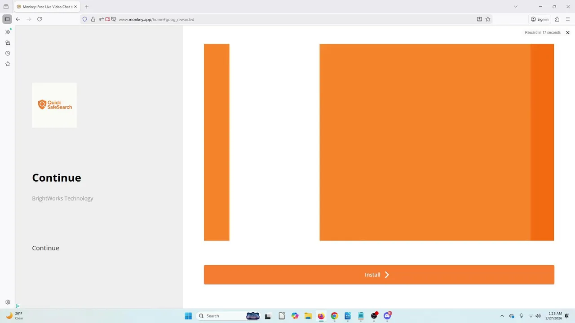The image size is (575, 323).
Task: Open Discord from the taskbar
Action: [x=387, y=316]
